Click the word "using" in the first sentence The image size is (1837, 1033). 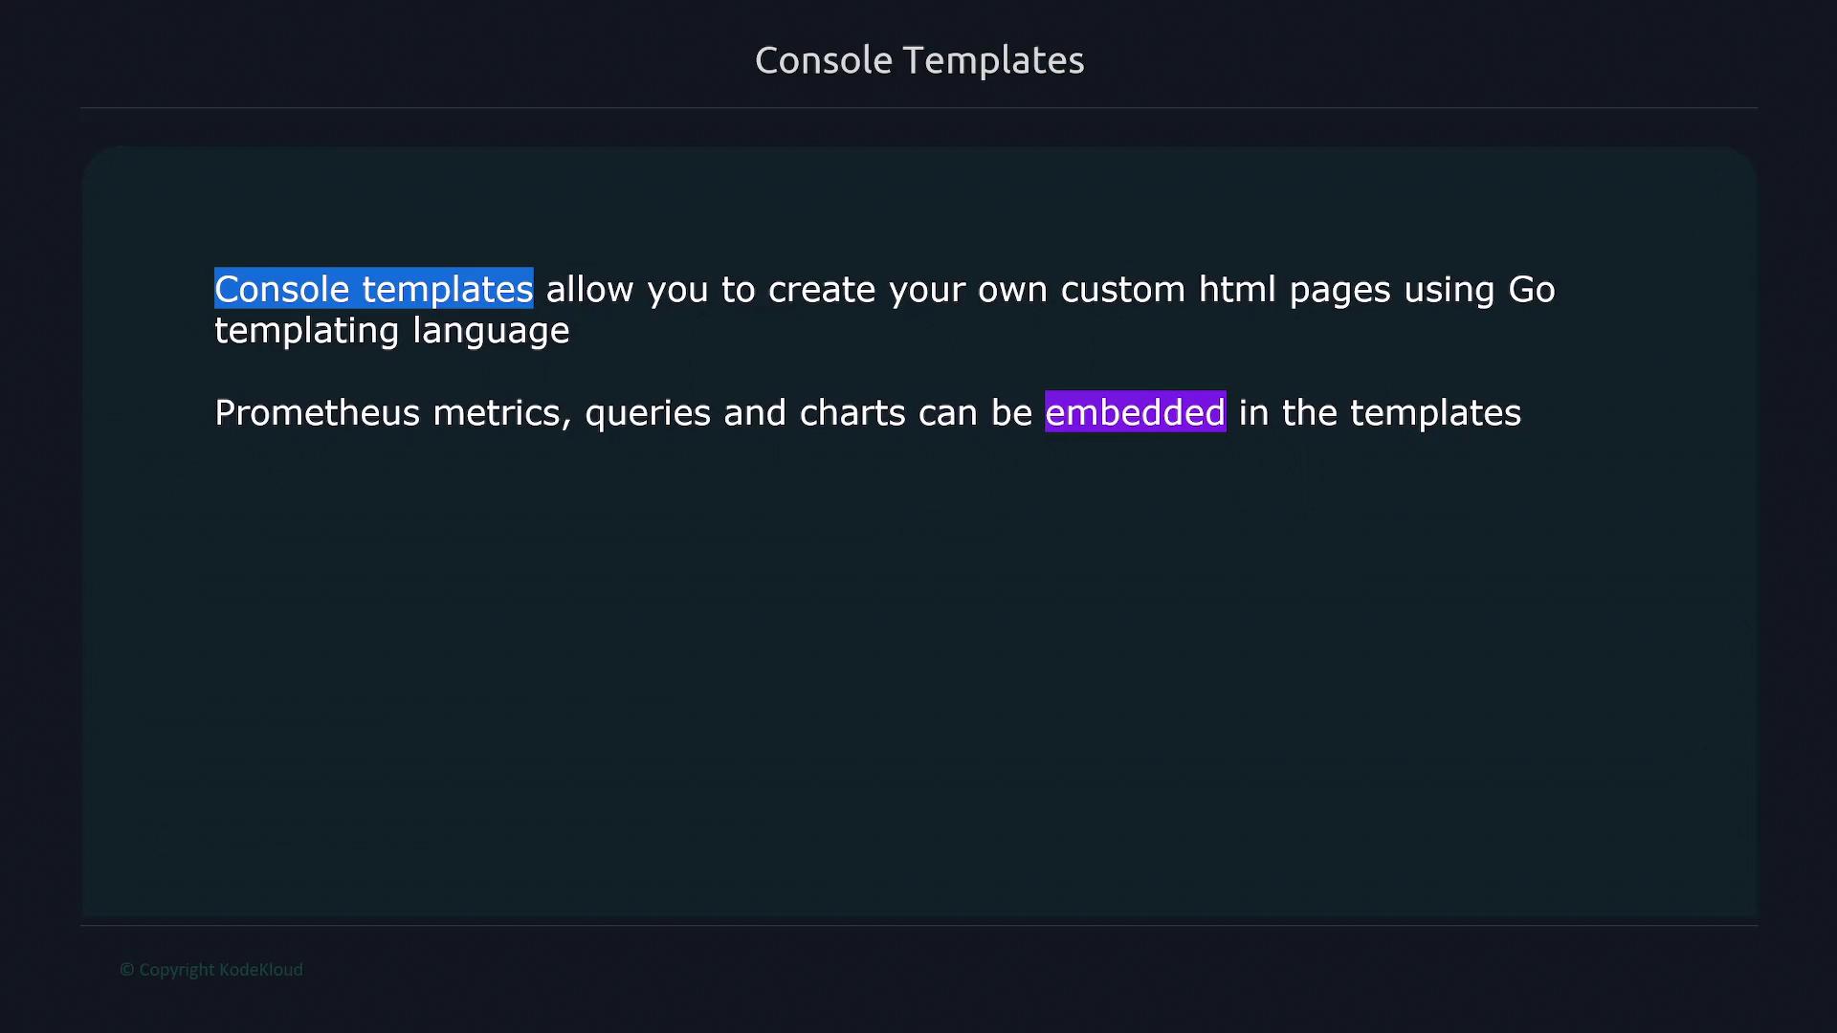click(1449, 291)
